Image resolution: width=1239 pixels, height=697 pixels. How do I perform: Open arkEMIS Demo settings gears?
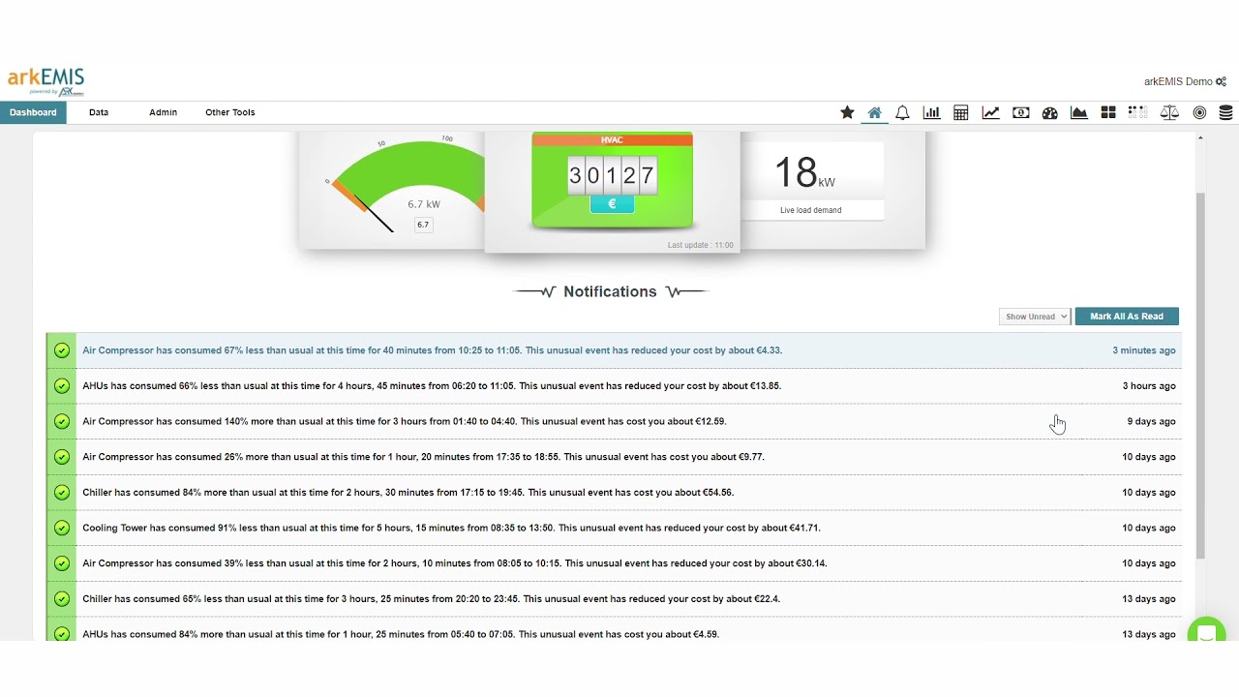click(x=1222, y=82)
